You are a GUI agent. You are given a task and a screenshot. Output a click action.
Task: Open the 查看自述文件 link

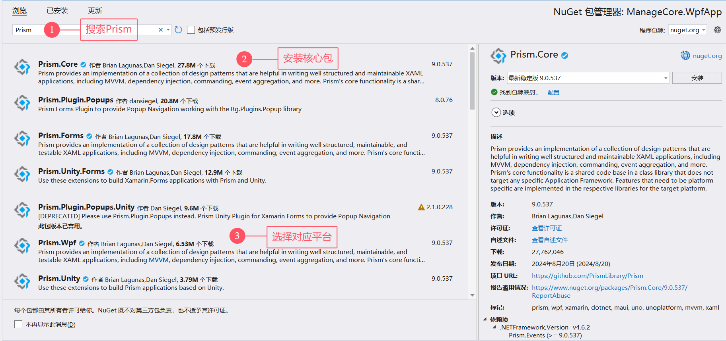click(x=550, y=240)
